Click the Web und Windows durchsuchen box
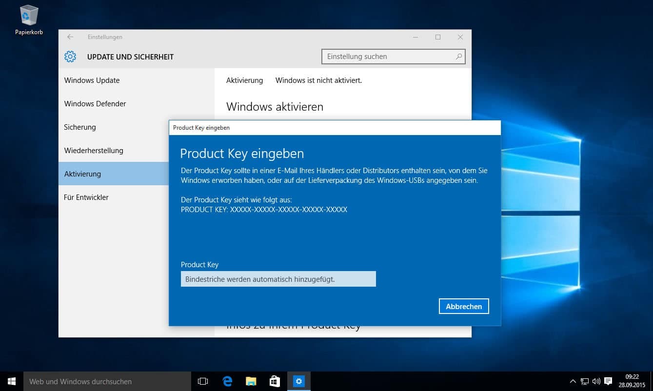653x391 pixels. [107, 381]
